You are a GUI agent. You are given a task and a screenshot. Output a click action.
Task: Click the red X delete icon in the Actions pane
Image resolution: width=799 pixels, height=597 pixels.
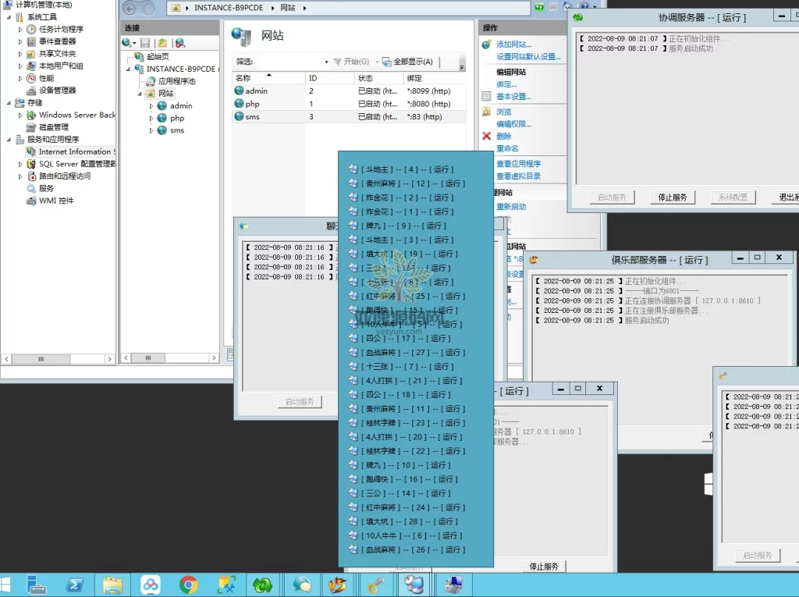point(487,136)
